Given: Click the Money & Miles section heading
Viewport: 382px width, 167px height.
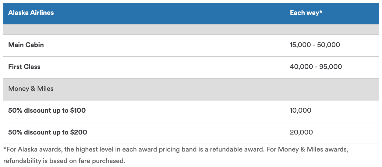Looking at the screenshot, I should 31,89.
